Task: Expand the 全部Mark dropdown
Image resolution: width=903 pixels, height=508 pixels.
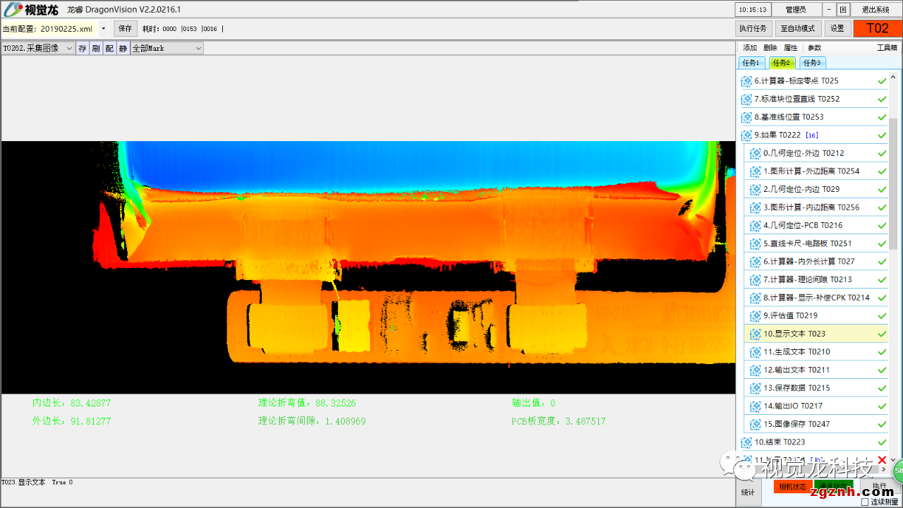Action: [x=198, y=49]
